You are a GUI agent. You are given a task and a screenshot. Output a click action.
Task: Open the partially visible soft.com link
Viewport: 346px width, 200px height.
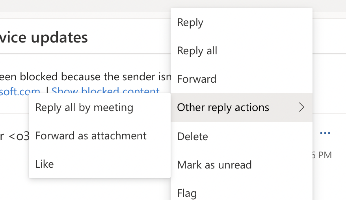pyautogui.click(x=20, y=90)
